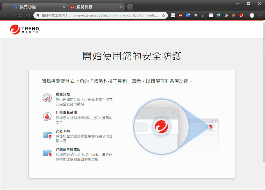The height and width of the screenshot is (190, 265).
Task: Click the reload page button
Action: click(x=21, y=15)
